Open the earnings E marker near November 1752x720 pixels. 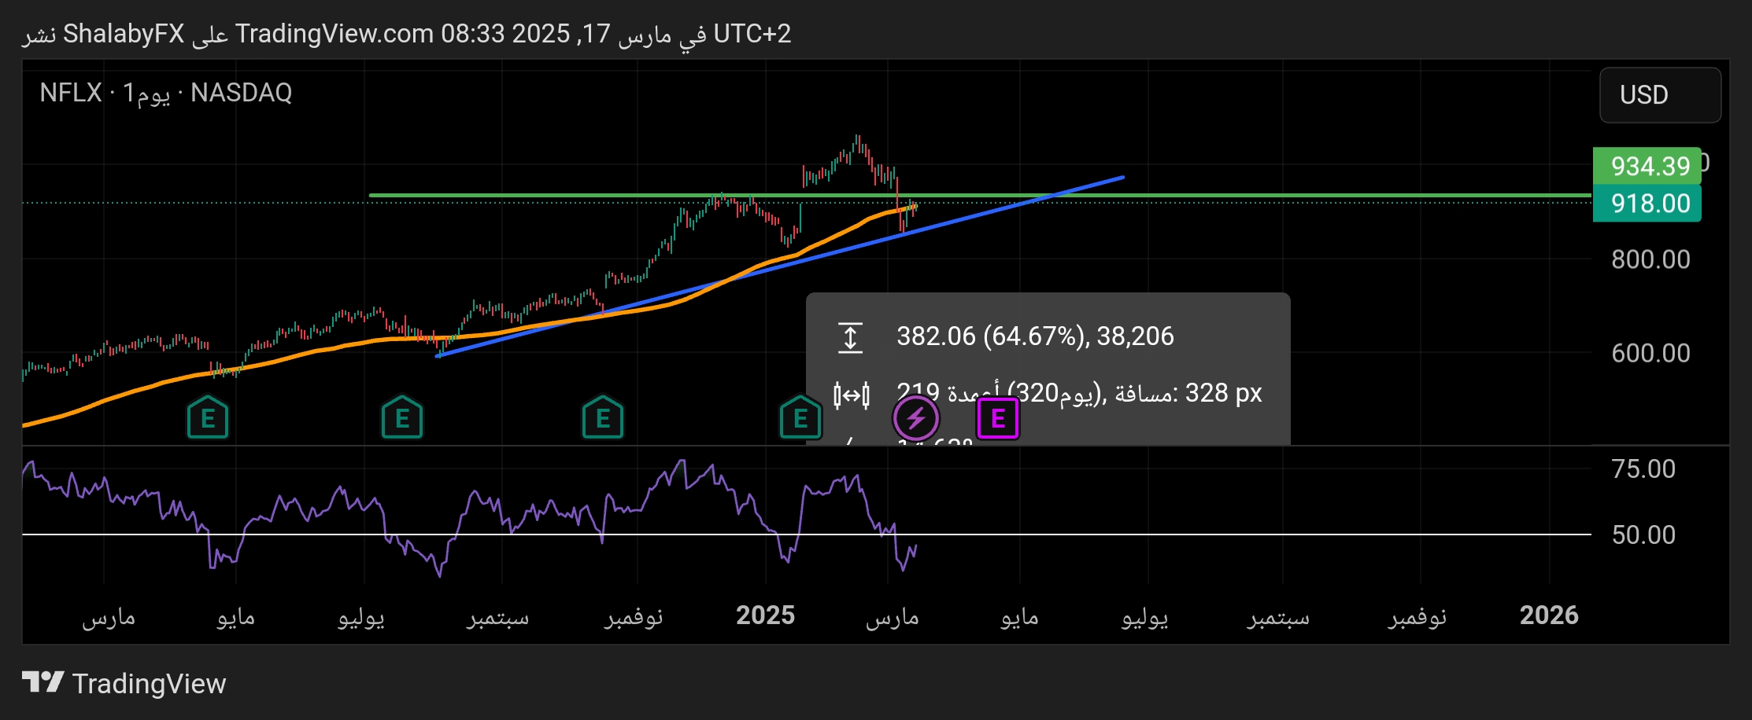[603, 418]
